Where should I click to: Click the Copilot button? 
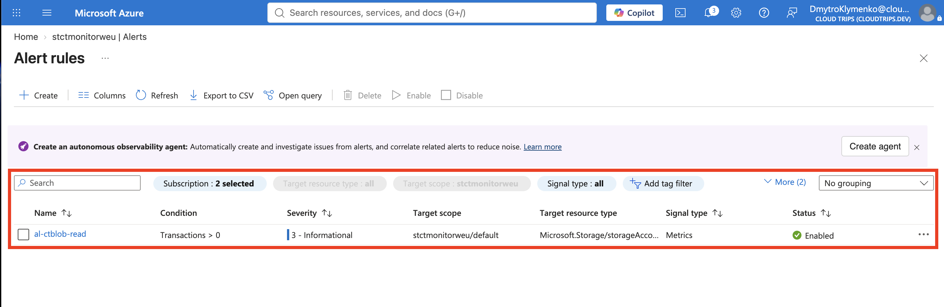634,13
